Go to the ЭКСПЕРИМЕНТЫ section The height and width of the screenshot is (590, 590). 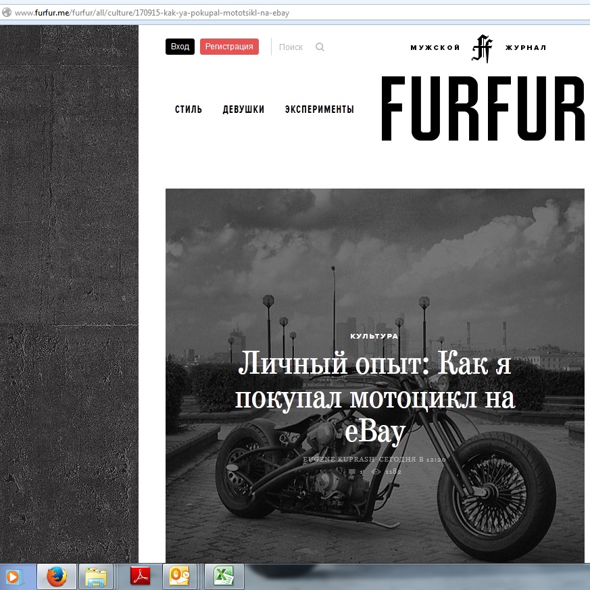tap(319, 109)
